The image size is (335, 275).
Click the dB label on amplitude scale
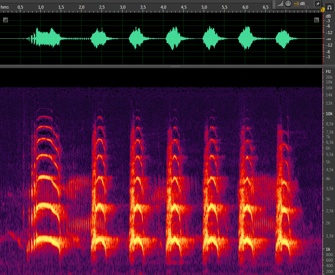[x=328, y=16]
